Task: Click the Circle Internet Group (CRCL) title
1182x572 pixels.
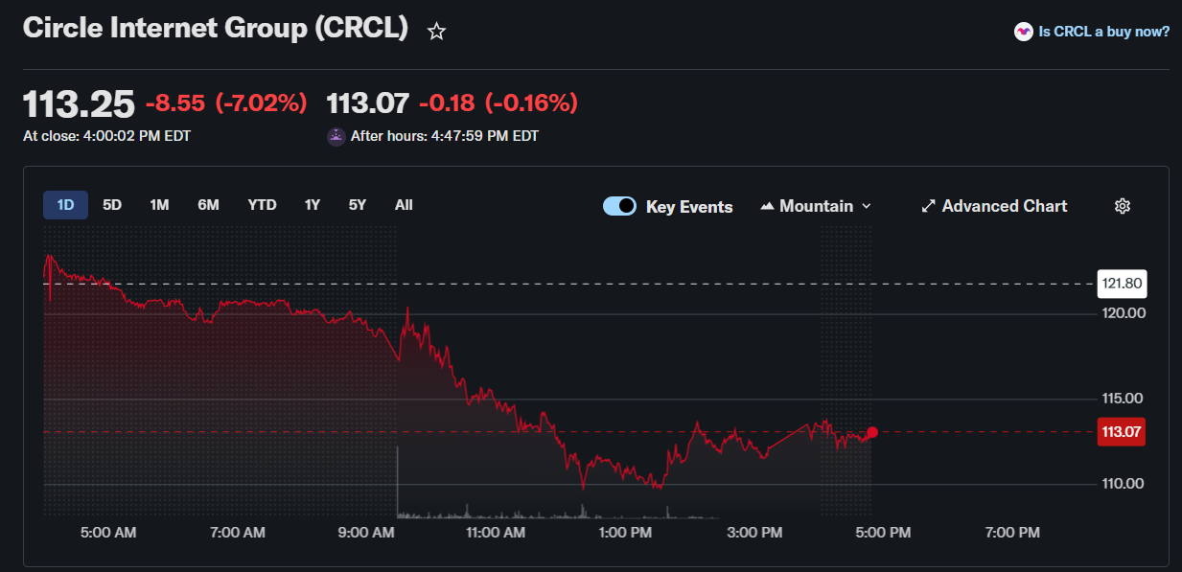Action: click(x=216, y=29)
